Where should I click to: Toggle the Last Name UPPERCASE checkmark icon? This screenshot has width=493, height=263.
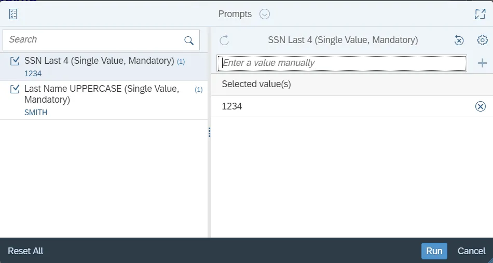tap(15, 89)
